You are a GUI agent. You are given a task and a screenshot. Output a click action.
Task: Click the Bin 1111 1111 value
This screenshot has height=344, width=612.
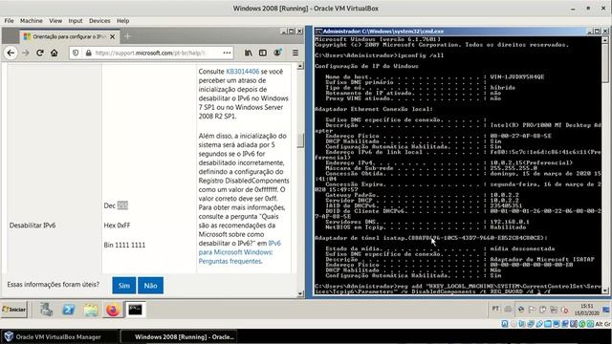[124, 246]
